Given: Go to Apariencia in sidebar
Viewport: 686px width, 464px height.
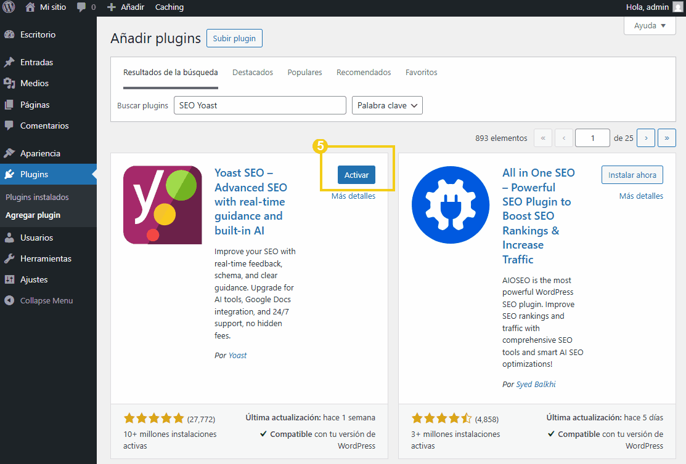Looking at the screenshot, I should pyautogui.click(x=40, y=153).
